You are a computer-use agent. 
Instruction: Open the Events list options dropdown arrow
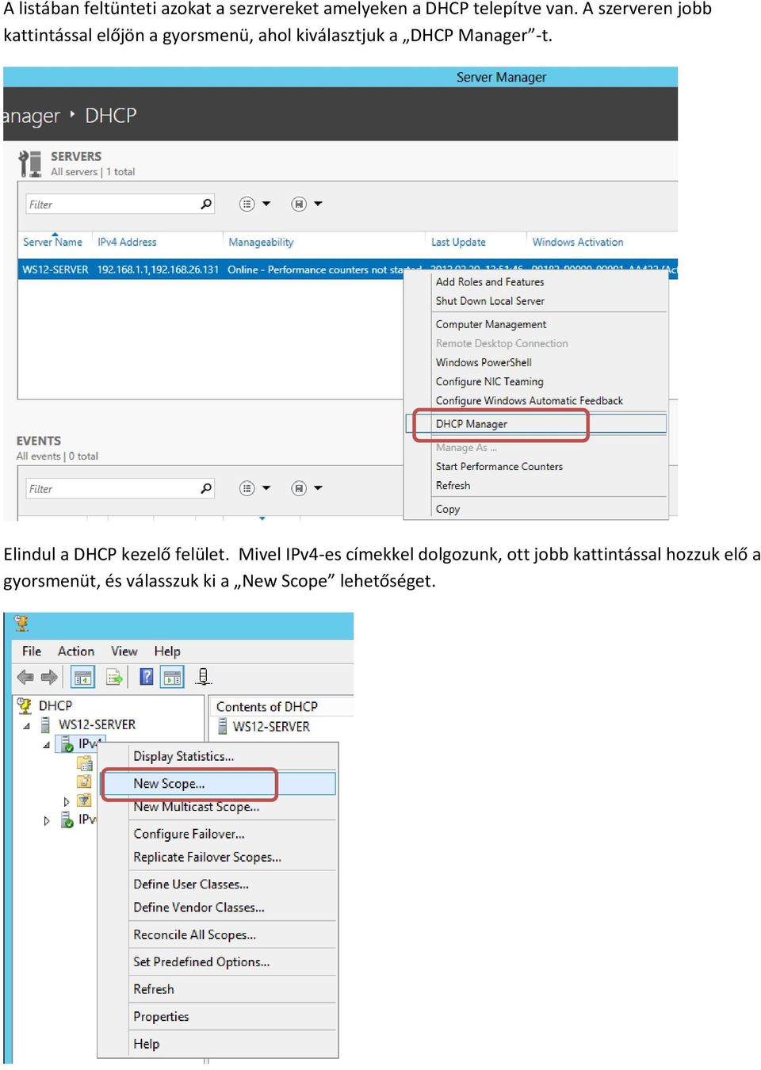click(266, 488)
